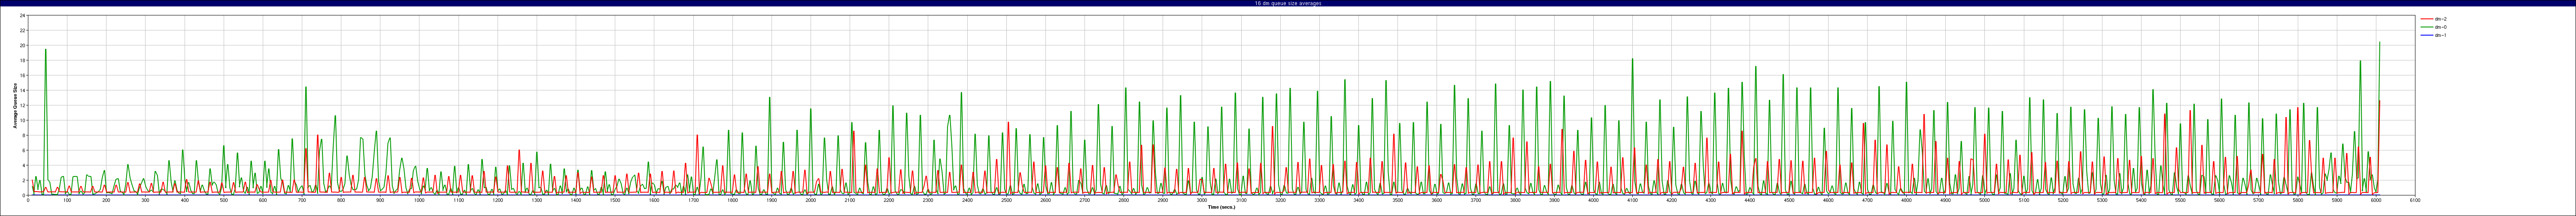Click the y-axis tick label 20
This screenshot has width=2576, height=216.
[x=23, y=46]
